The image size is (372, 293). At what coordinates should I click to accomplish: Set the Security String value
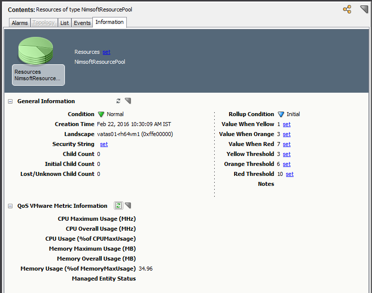104,144
